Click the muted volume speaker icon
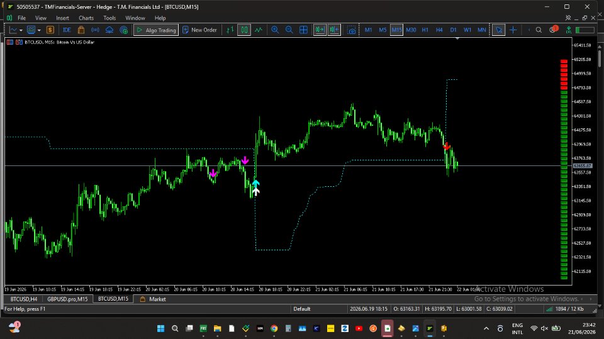Viewport: 604px width, 339px height. (x=544, y=328)
